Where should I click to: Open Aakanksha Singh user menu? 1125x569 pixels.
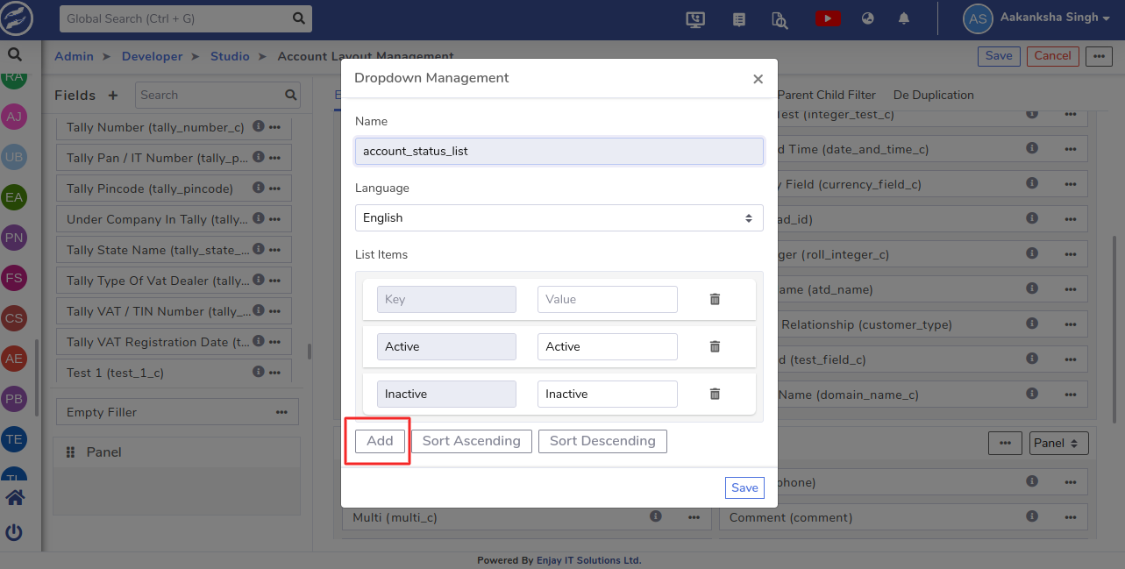[1055, 17]
